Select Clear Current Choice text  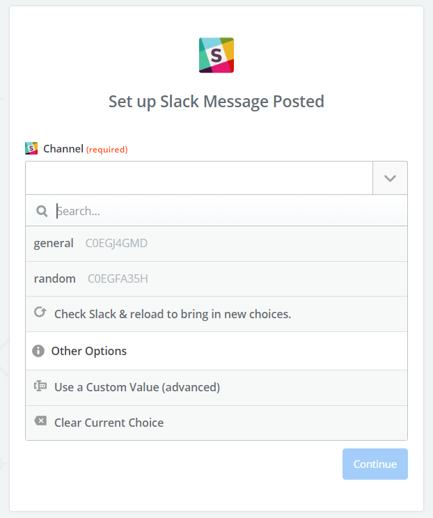tap(109, 423)
